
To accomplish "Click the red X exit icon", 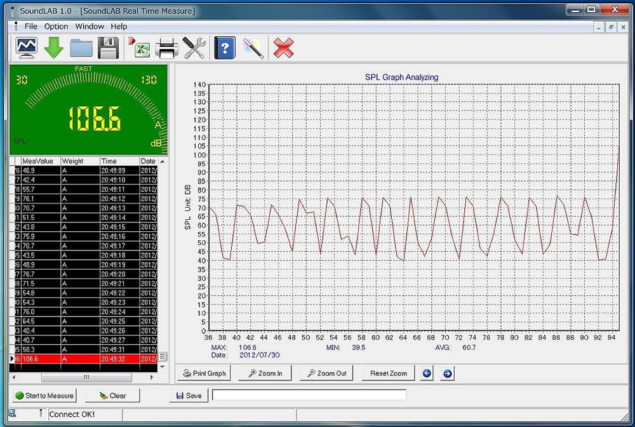I will pyautogui.click(x=284, y=48).
